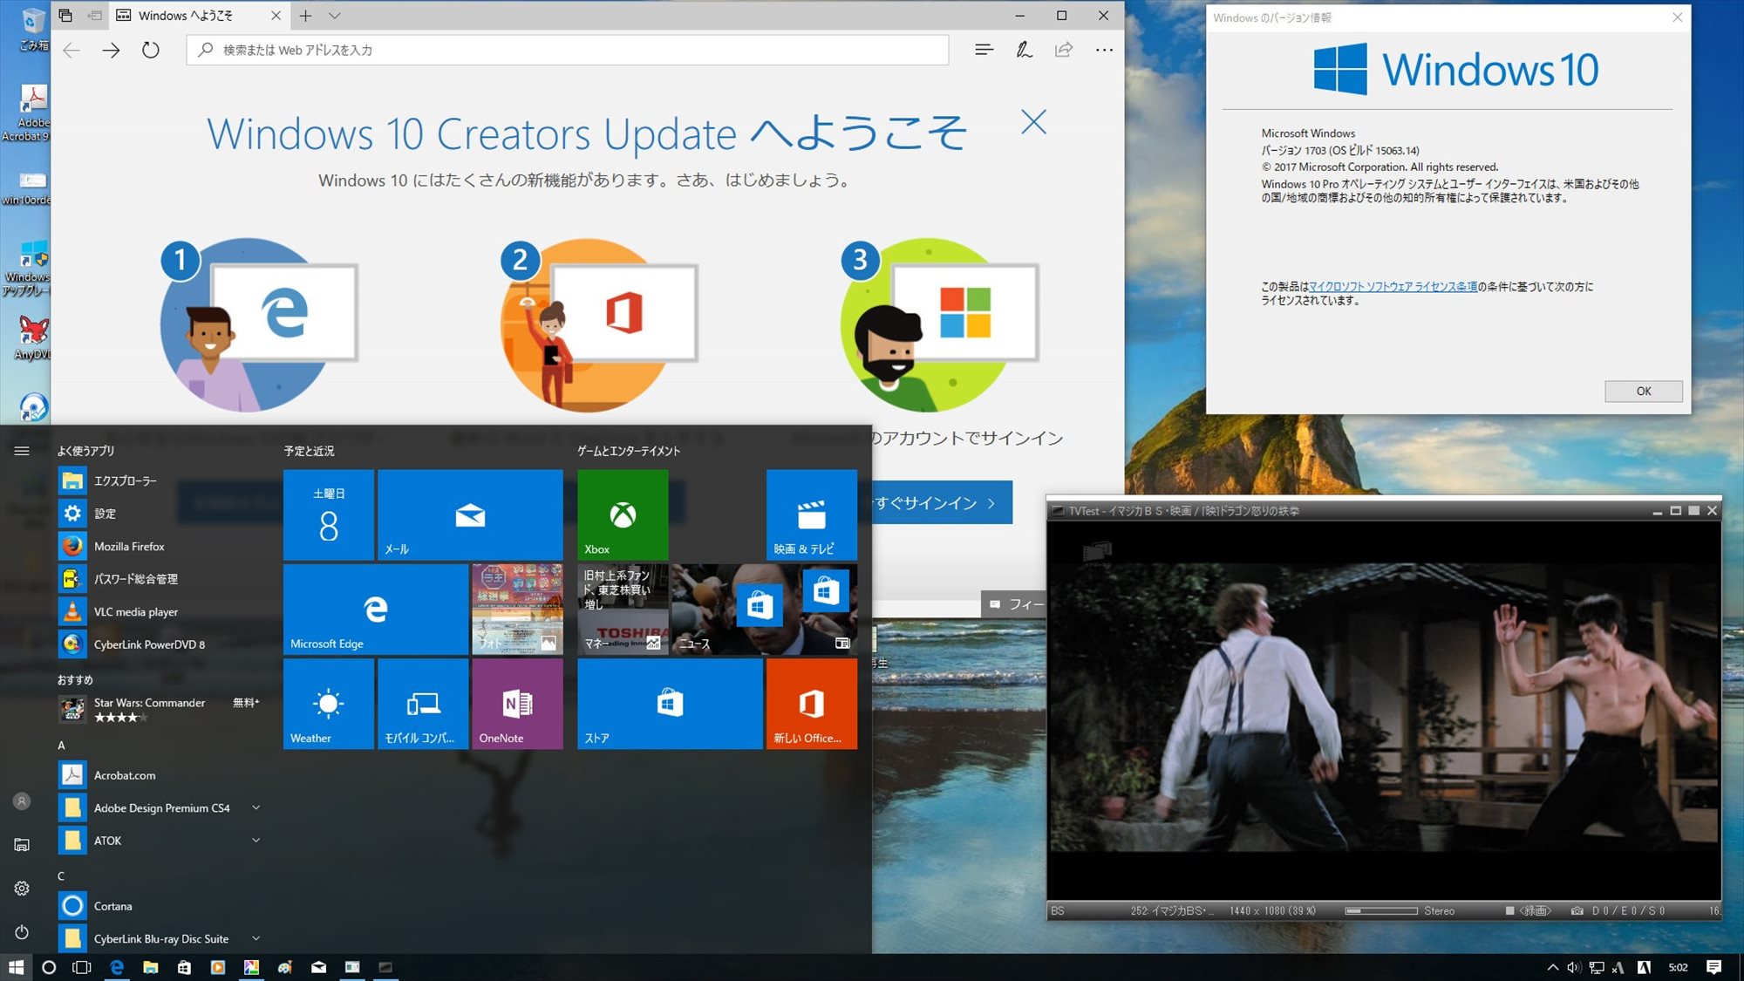Screen dimensions: 1744x981
Task: Click the TVTest Stereo audio mode
Action: [1439, 911]
